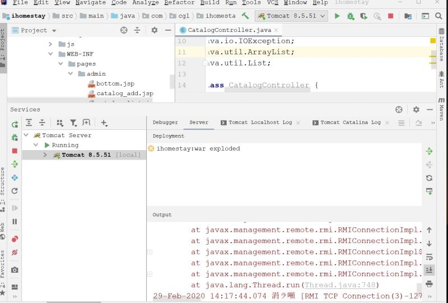Click the Filter icon in Services toolbar
The height and width of the screenshot is (303, 448).
(73, 123)
